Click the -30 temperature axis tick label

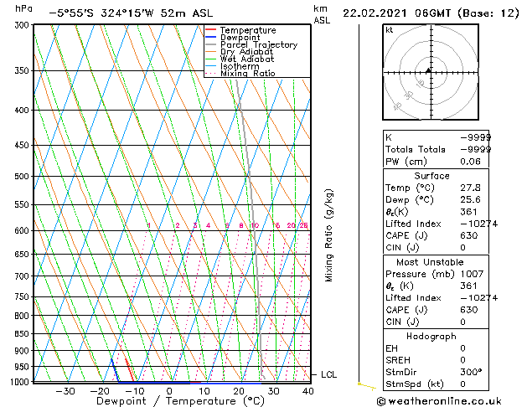pos(65,391)
